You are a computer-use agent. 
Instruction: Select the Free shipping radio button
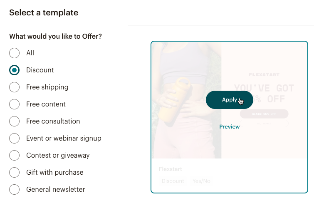(15, 87)
